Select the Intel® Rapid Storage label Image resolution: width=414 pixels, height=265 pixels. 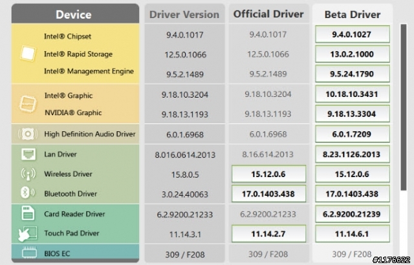(x=78, y=54)
